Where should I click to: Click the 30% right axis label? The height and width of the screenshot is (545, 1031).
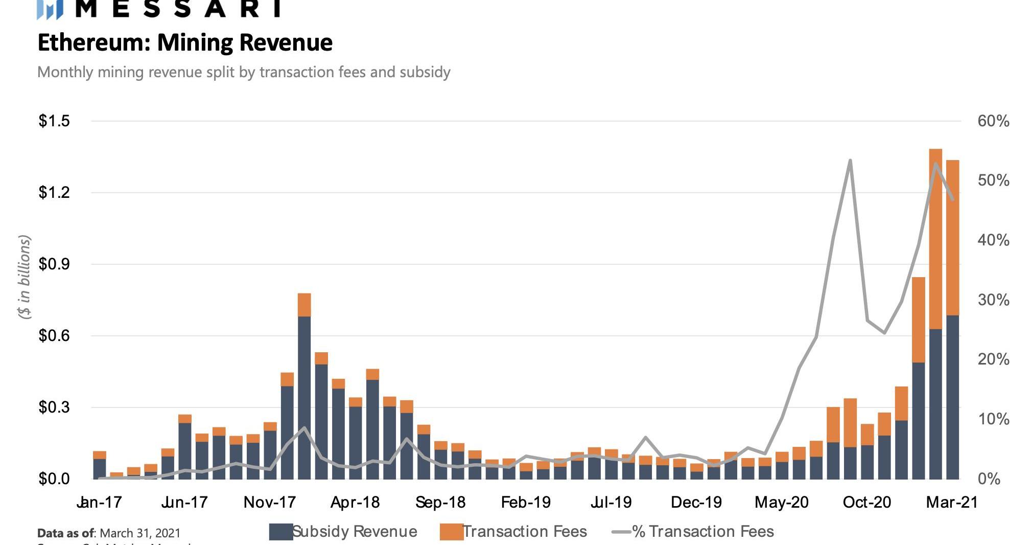point(994,300)
